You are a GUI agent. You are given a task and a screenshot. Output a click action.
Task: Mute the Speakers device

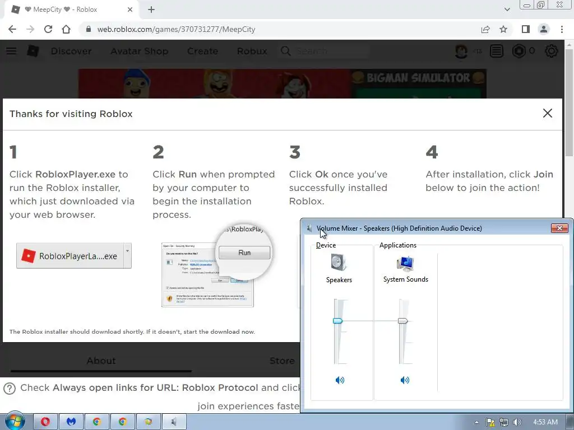[x=340, y=380]
